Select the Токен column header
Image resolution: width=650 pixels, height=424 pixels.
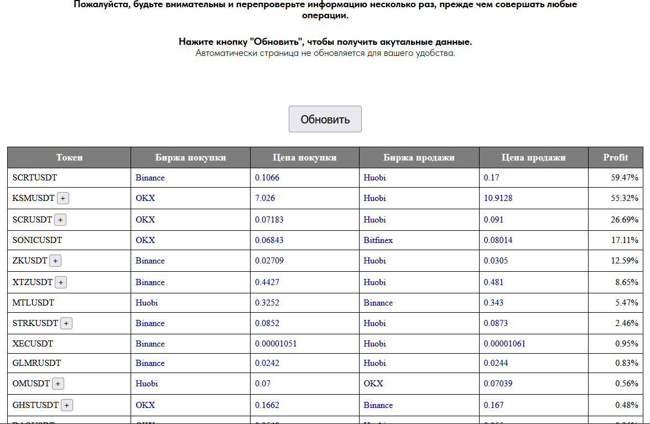coord(69,157)
